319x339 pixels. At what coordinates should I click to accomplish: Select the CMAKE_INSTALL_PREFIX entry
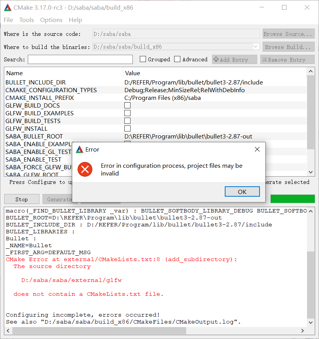pyautogui.click(x=40, y=98)
